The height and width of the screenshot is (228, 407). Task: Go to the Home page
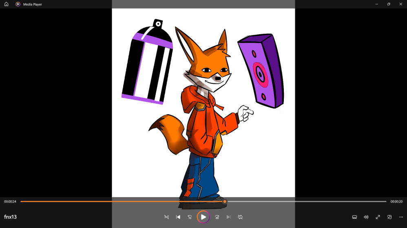click(6, 4)
